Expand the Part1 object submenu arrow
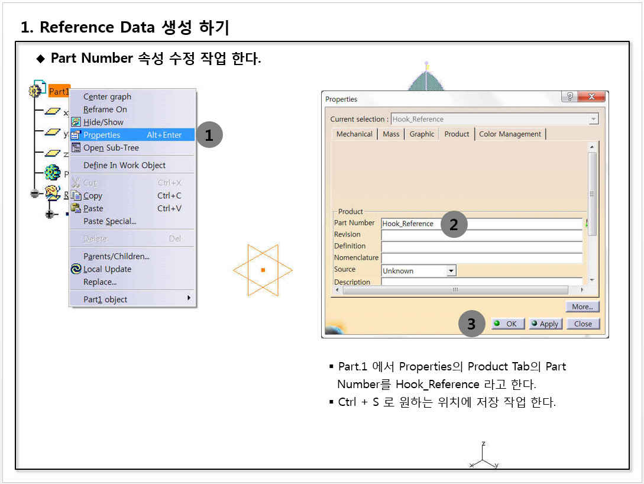This screenshot has height=484, width=644. click(189, 298)
